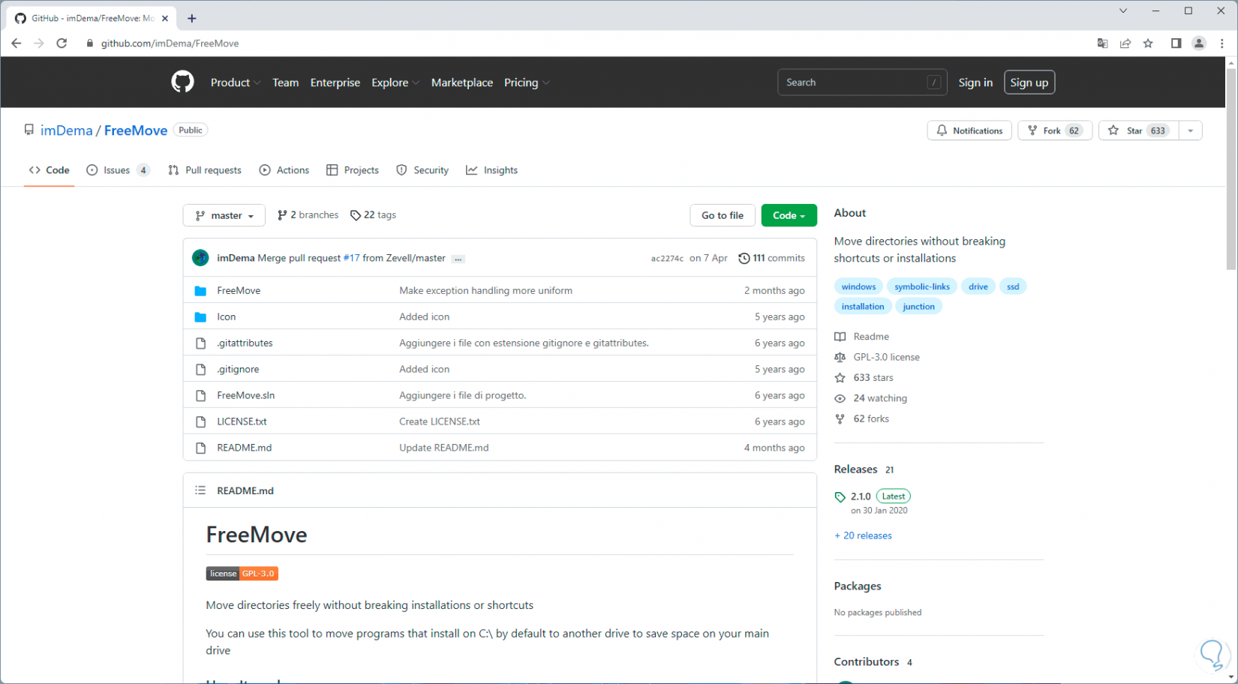Open the Issues tab
1238x684 pixels.
pyautogui.click(x=118, y=170)
